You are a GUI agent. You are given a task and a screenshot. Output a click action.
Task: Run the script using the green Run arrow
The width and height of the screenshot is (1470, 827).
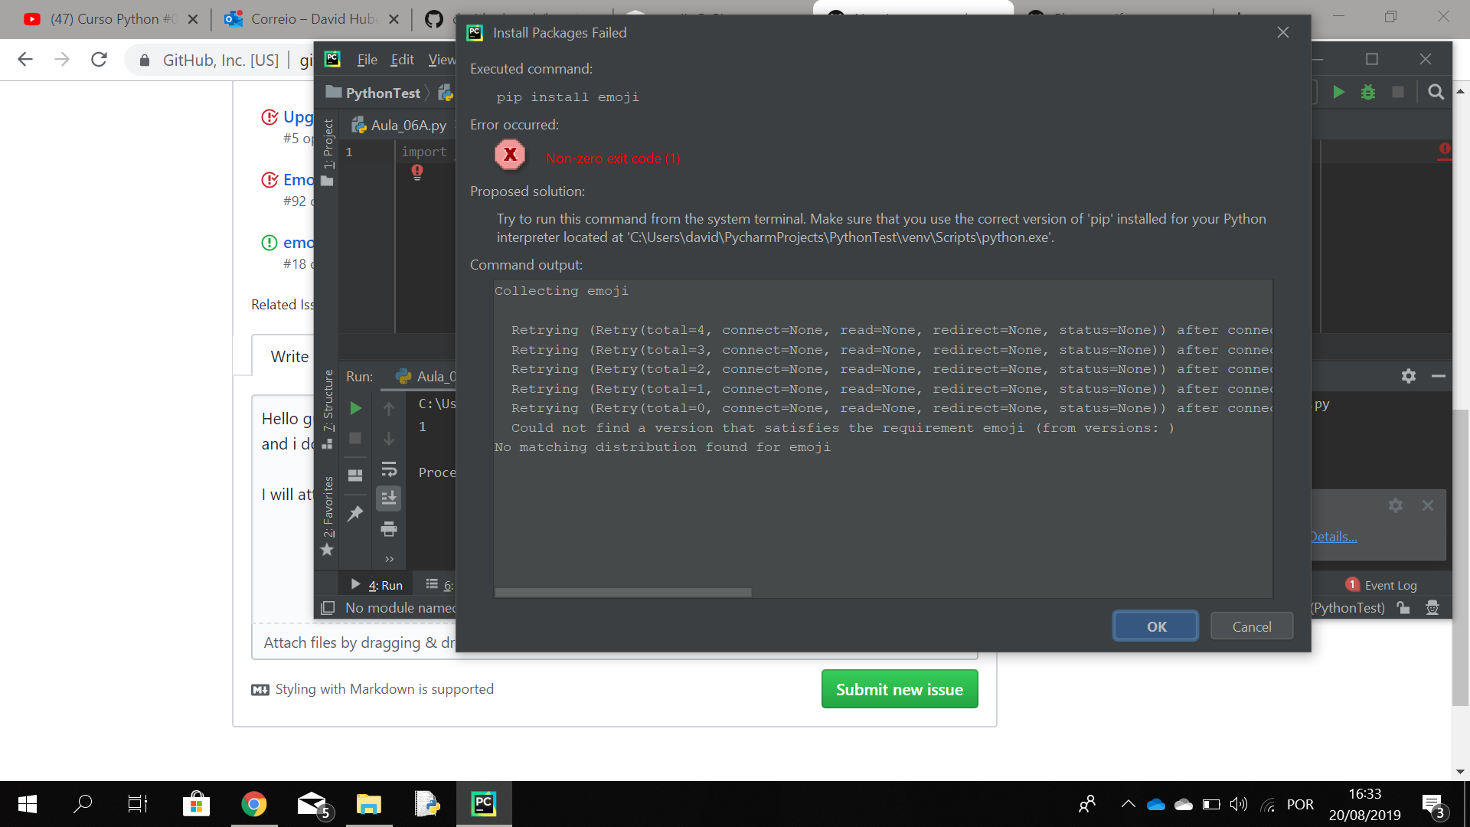1338,92
